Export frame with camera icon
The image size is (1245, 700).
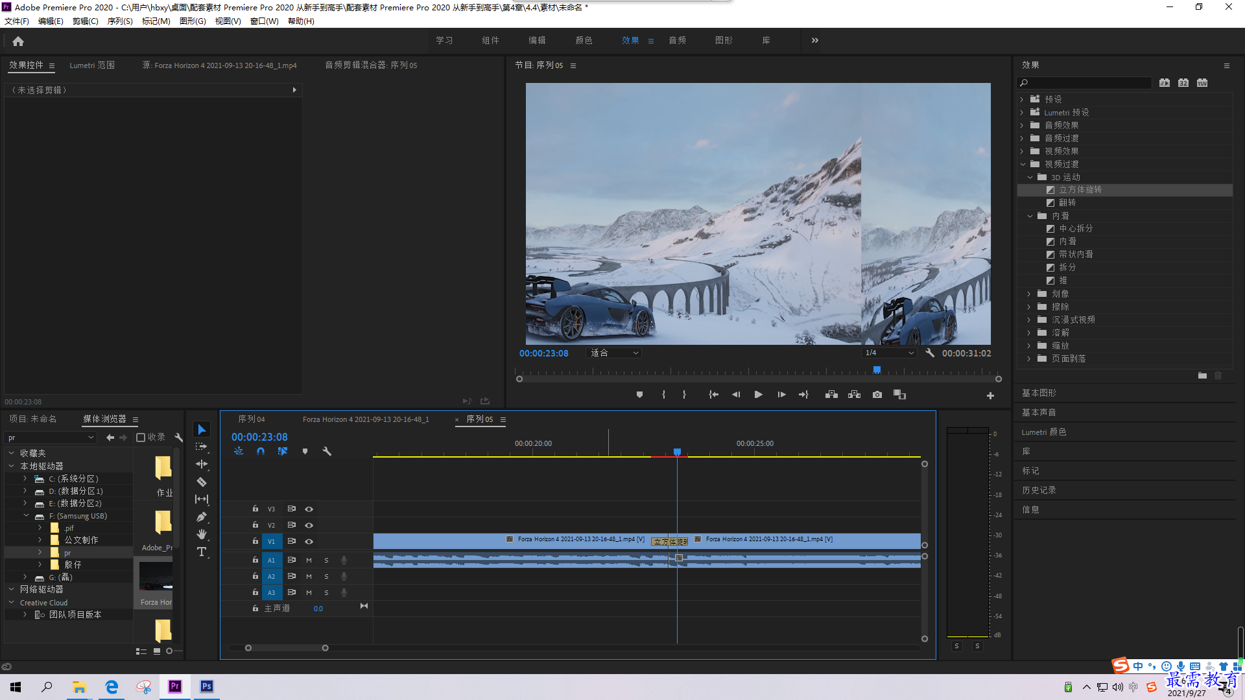[877, 395]
